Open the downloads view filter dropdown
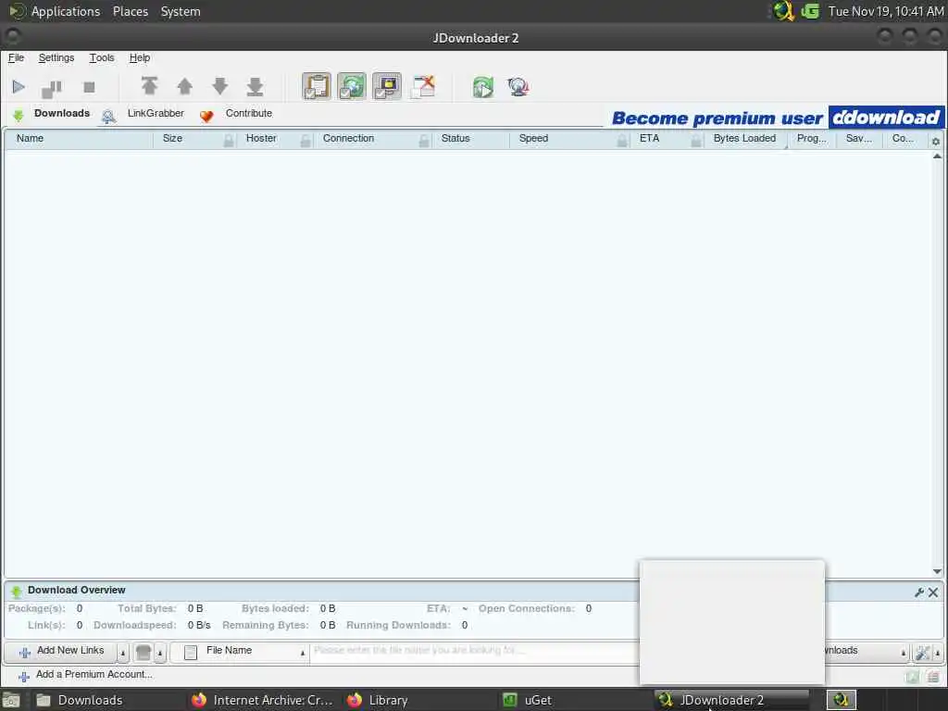The image size is (948, 711). (866, 652)
